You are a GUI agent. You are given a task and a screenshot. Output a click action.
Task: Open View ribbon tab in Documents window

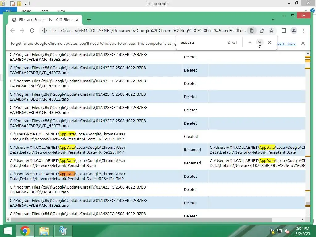61,11
